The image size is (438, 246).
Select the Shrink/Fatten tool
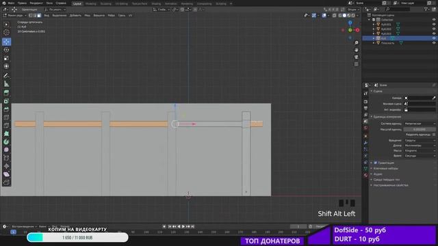pos(6,166)
